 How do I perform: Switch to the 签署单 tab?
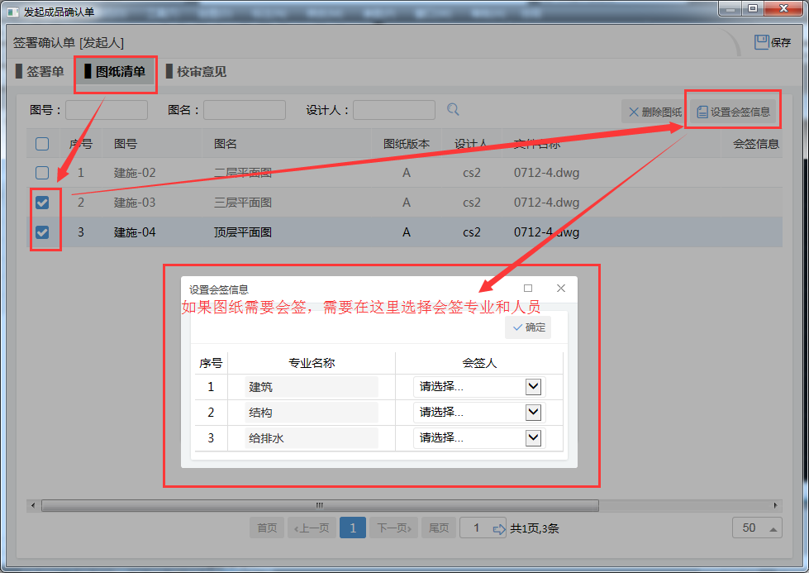tap(40, 72)
